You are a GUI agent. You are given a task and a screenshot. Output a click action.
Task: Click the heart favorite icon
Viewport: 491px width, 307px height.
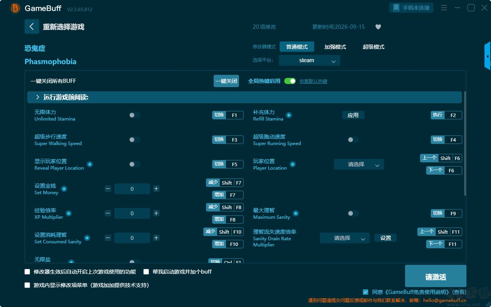point(378,27)
